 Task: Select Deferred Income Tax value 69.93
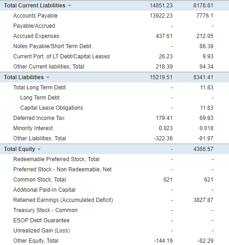206,118
